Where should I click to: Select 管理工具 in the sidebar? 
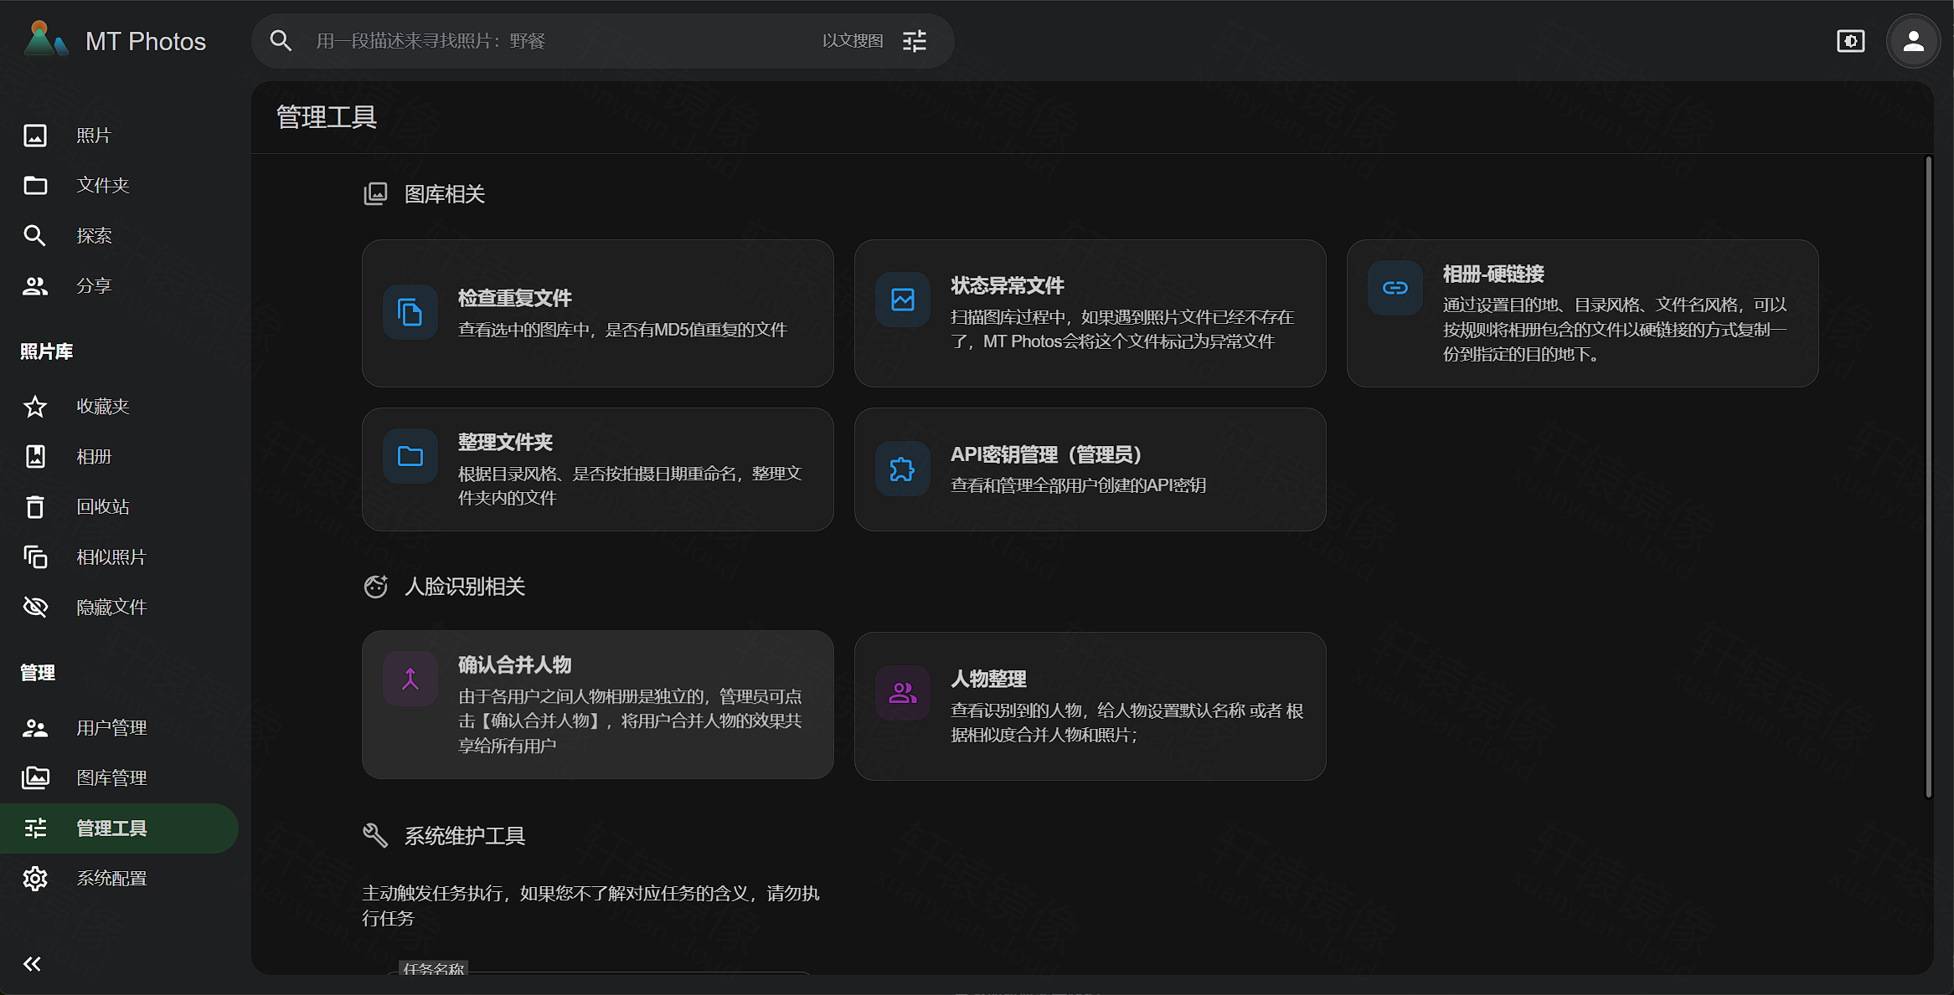click(x=119, y=828)
